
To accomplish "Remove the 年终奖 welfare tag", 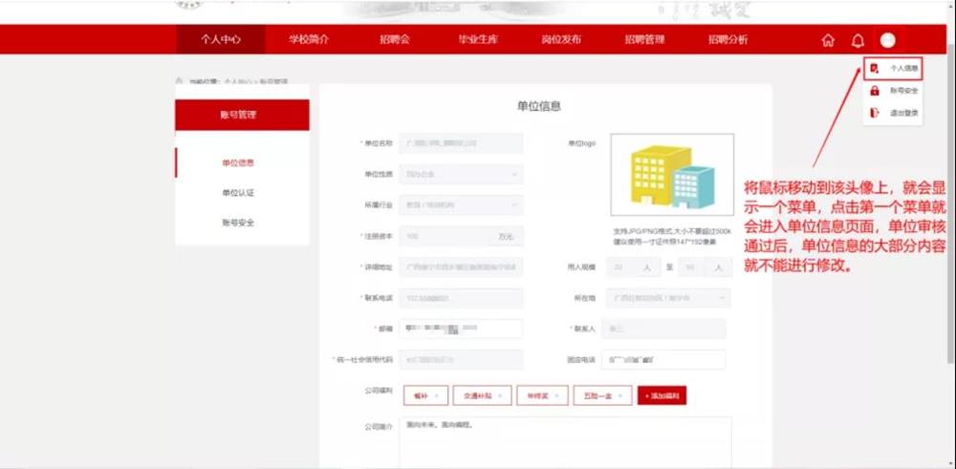I will pos(555,395).
